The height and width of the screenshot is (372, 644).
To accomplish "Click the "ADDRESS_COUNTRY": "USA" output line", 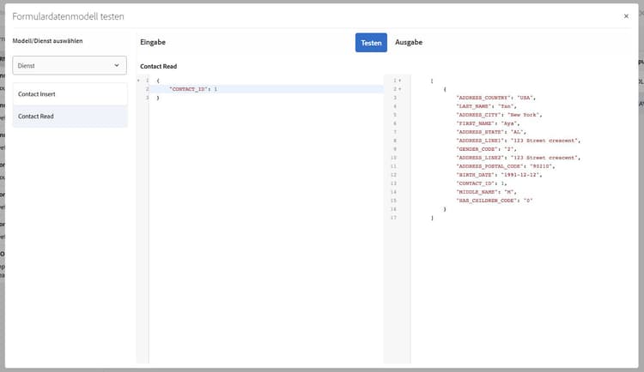I will coord(495,98).
